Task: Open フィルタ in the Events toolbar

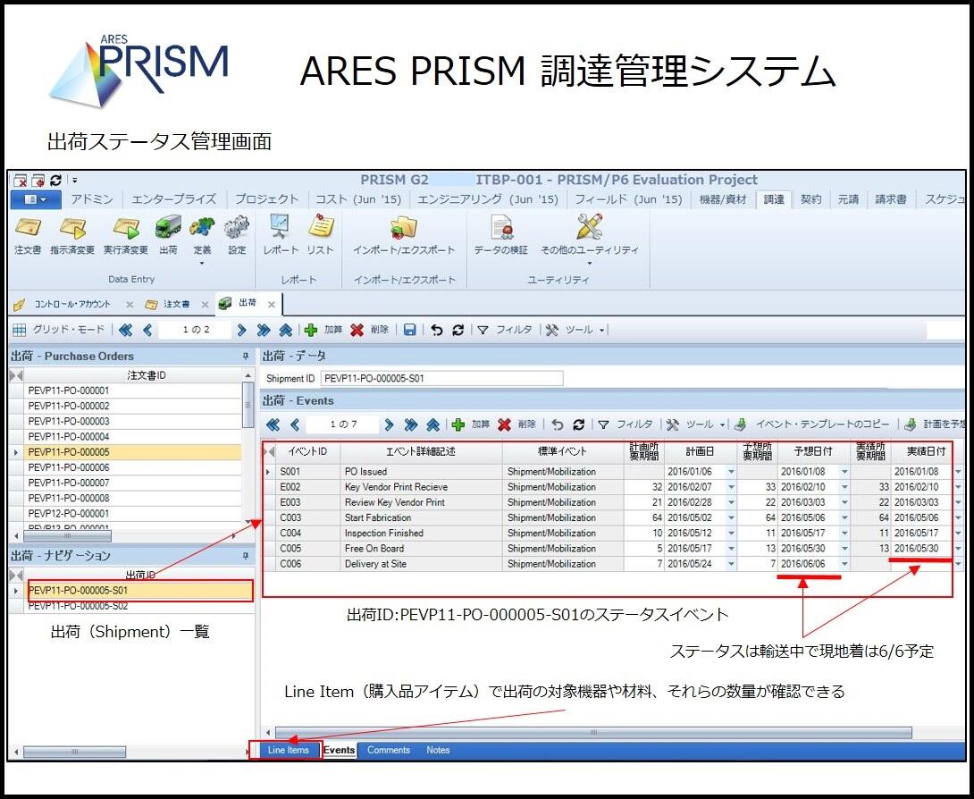Action: 625,425
